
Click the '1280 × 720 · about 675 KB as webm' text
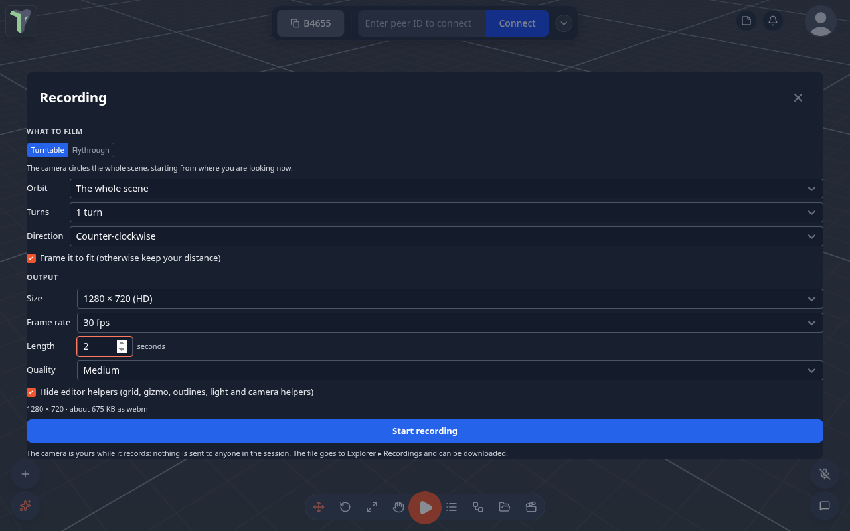point(87,409)
